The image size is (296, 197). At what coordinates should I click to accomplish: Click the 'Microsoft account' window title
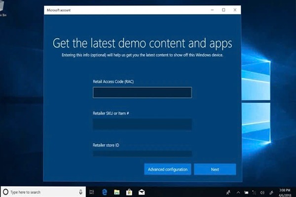click(59, 10)
